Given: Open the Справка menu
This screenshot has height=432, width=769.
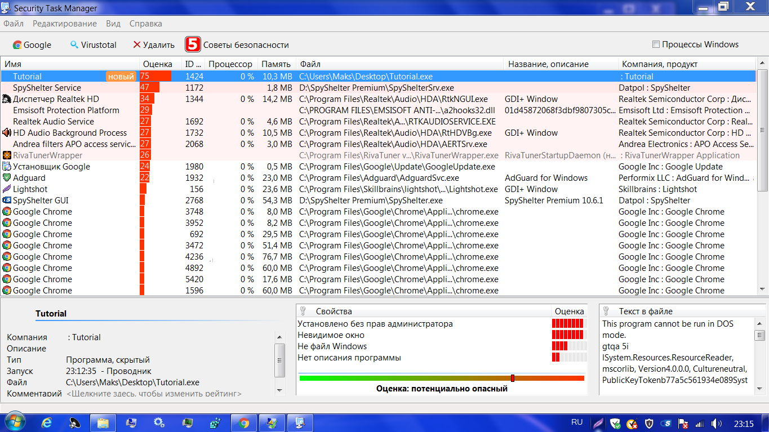Looking at the screenshot, I should [x=146, y=24].
